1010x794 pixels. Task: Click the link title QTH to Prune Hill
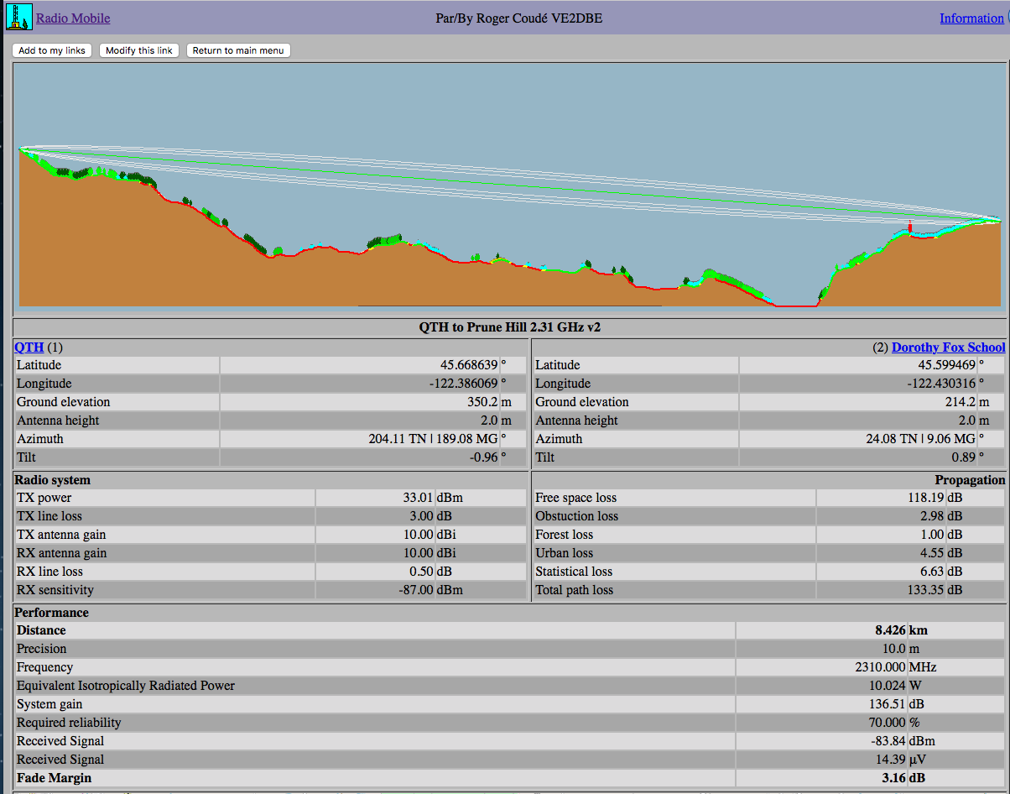[510, 327]
